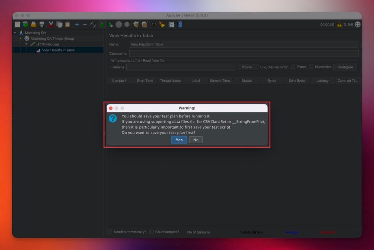Image resolution: width=374 pixels, height=250 pixels.
Task: Toggle the Successes checkbox
Action: click(311, 67)
